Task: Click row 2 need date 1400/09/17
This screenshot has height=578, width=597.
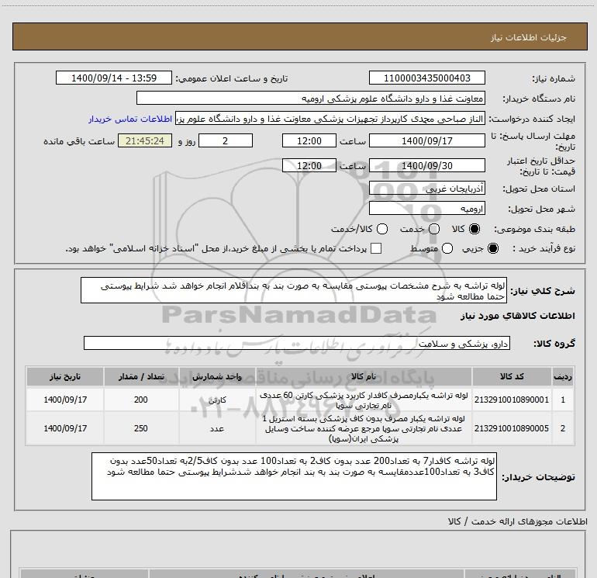Action: (x=65, y=428)
